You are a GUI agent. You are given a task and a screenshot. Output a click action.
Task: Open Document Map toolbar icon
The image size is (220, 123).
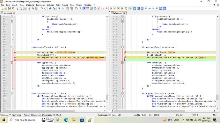[x=91, y=8]
